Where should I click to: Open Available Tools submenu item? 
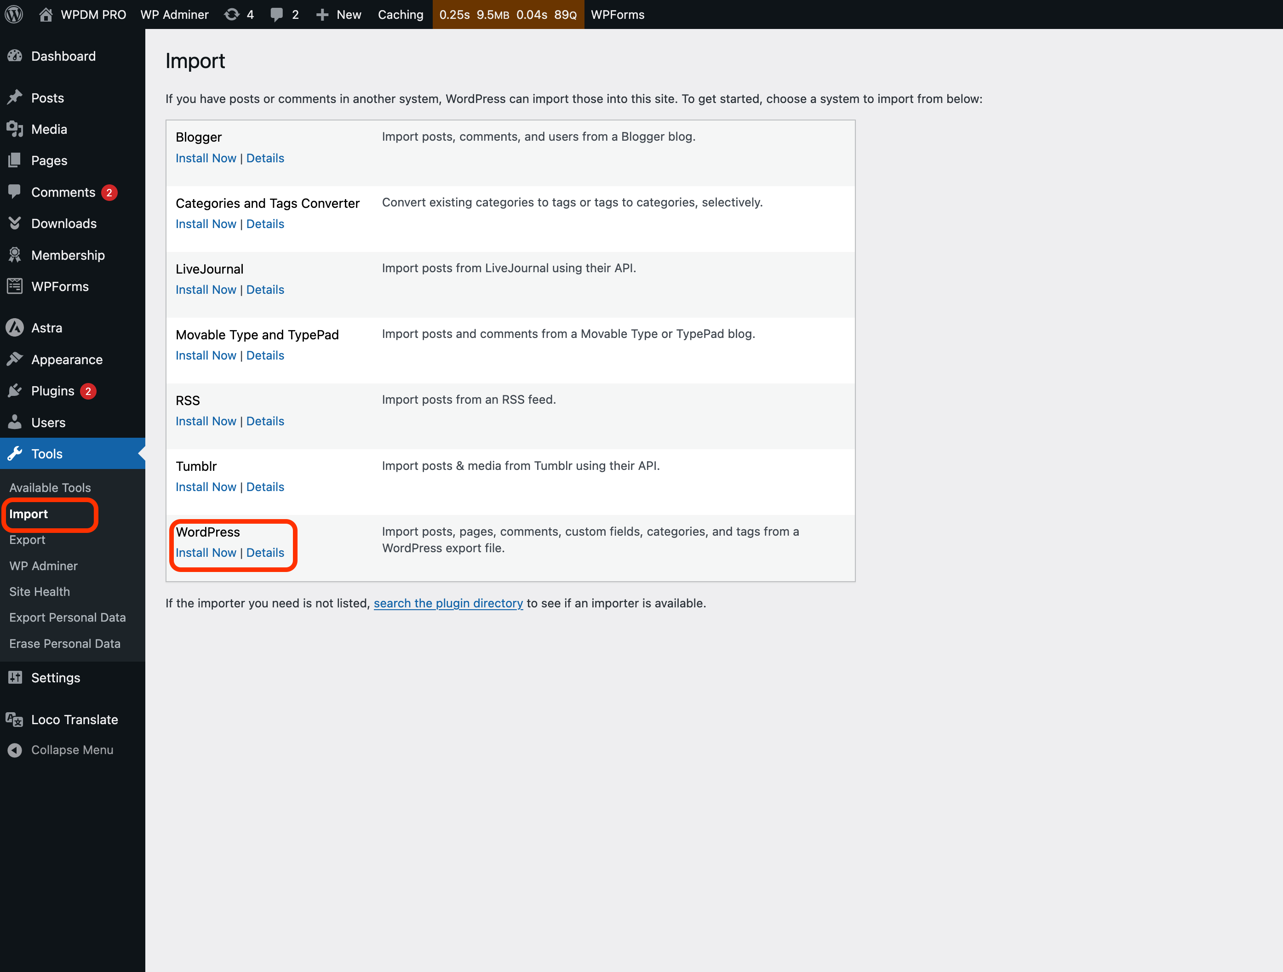pyautogui.click(x=50, y=488)
